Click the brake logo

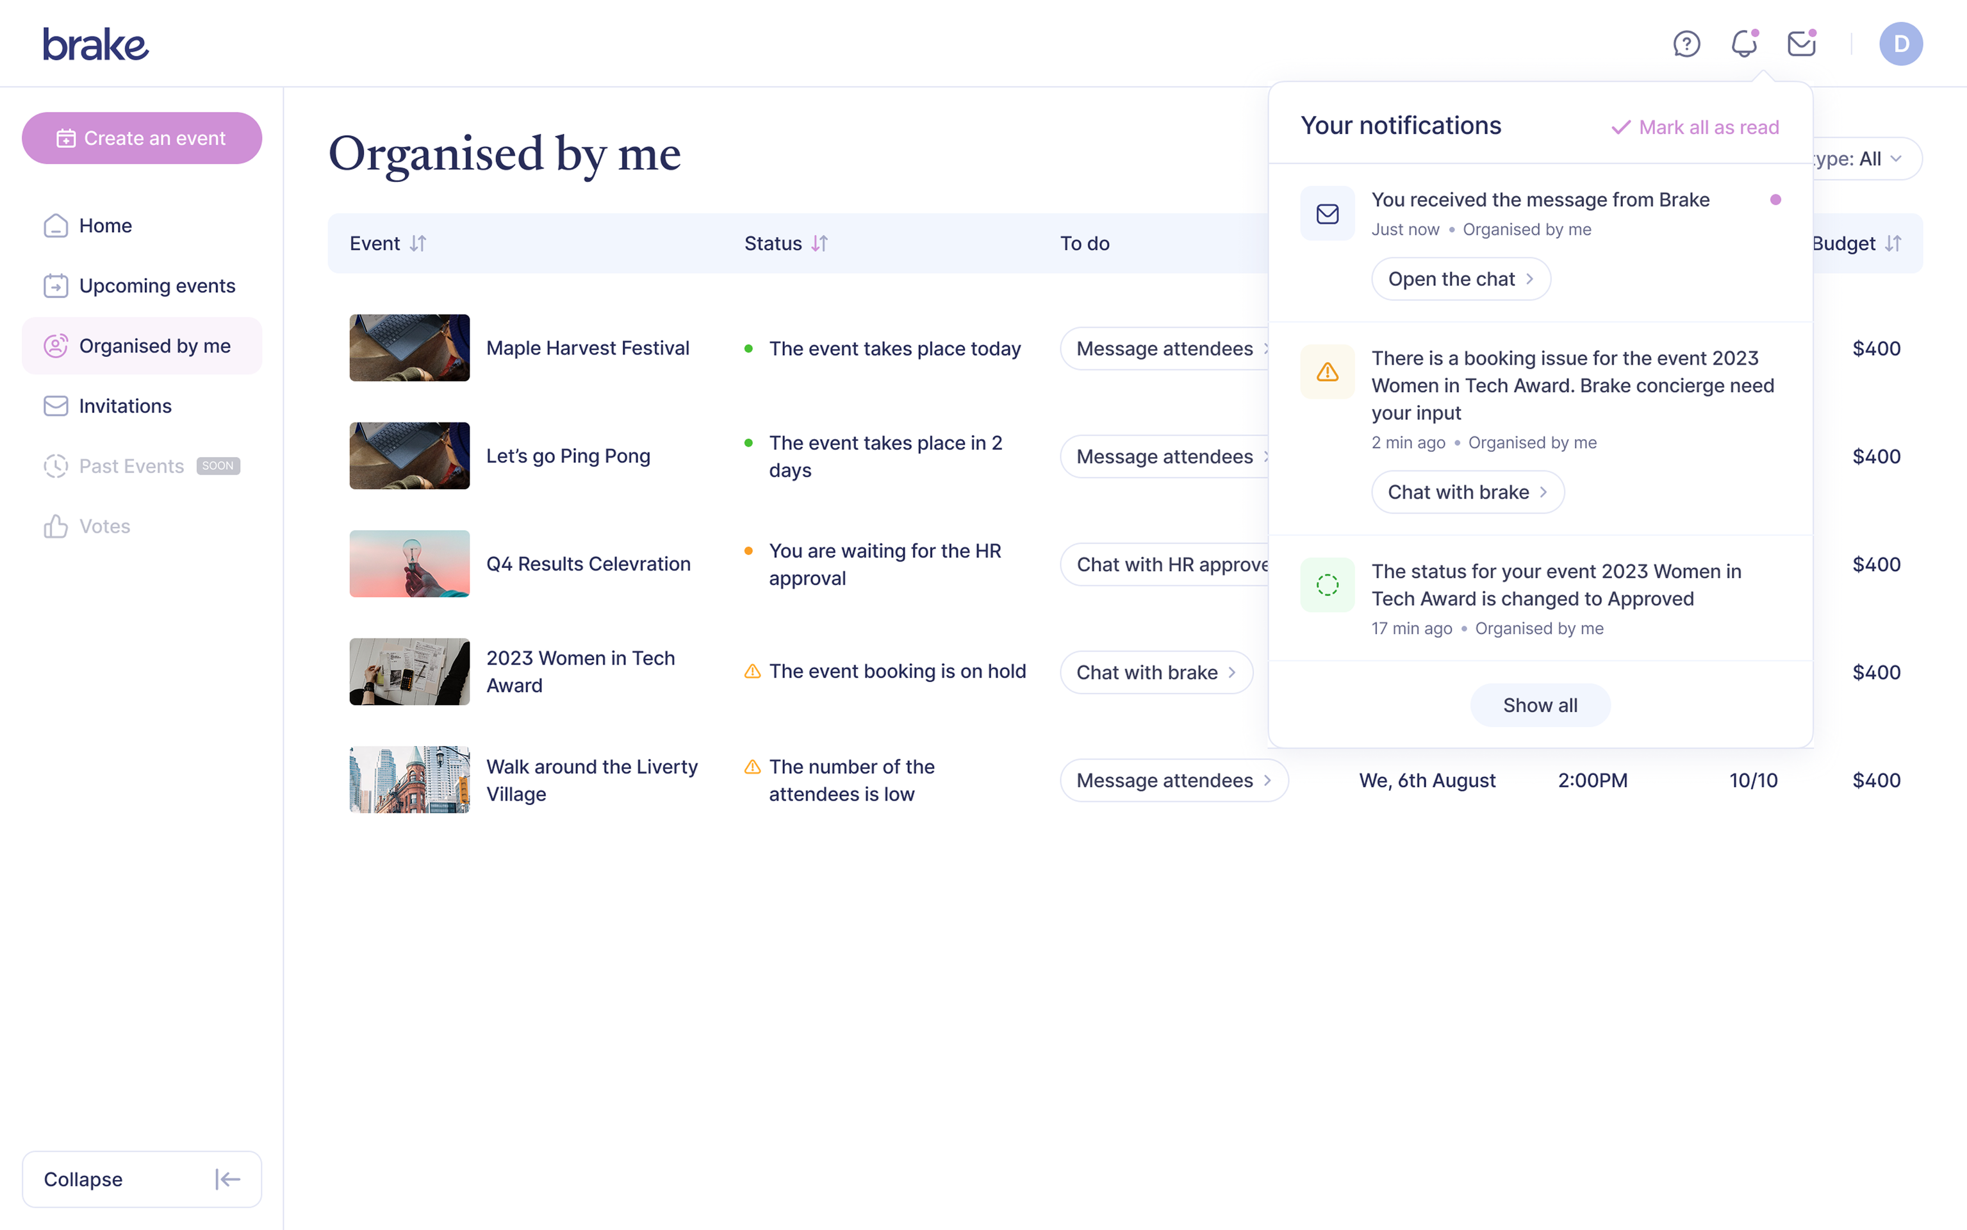coord(96,45)
